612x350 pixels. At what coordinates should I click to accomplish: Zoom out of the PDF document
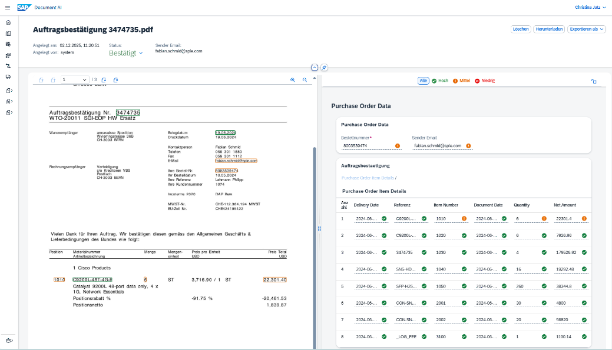click(x=305, y=80)
